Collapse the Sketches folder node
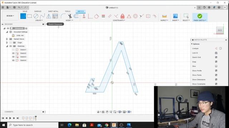This screenshot has width=229, height=128. (x=7, y=46)
